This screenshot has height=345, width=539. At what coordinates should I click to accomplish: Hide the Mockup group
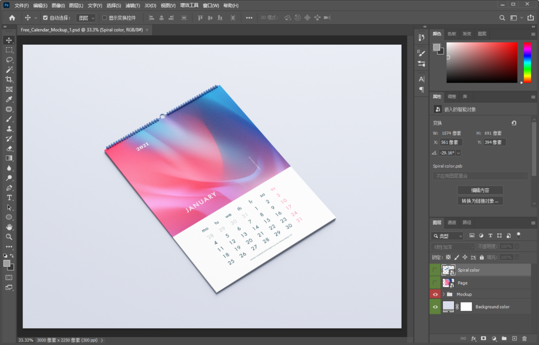pyautogui.click(x=435, y=295)
